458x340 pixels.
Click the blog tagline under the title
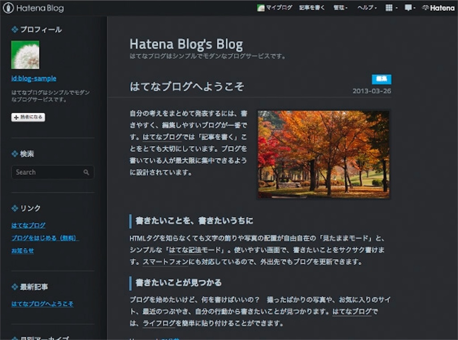[208, 56]
